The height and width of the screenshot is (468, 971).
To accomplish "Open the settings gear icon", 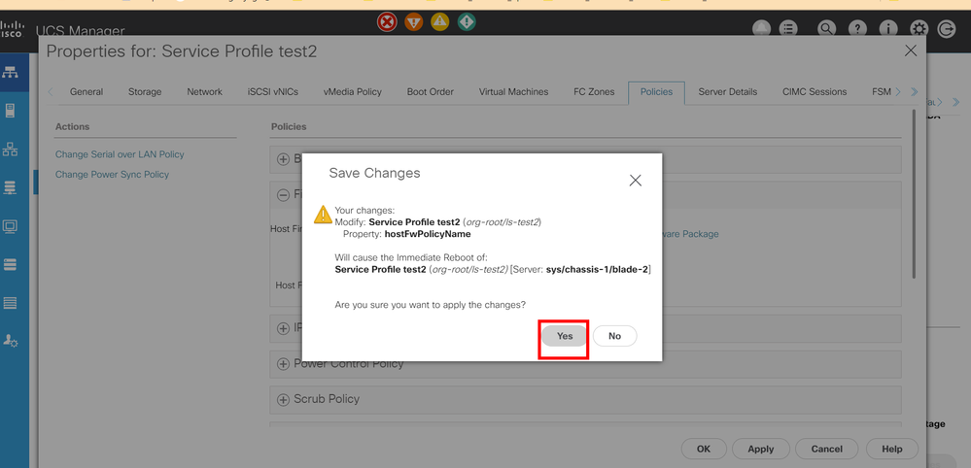I will (919, 28).
